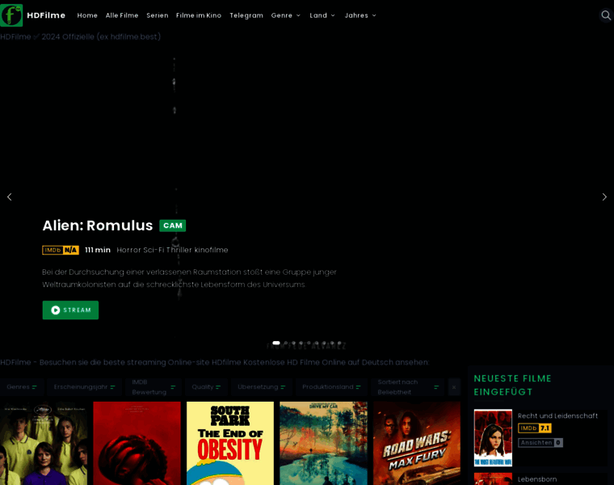
Task: Click the IMDb N/A rating badge
Action: [61, 250]
